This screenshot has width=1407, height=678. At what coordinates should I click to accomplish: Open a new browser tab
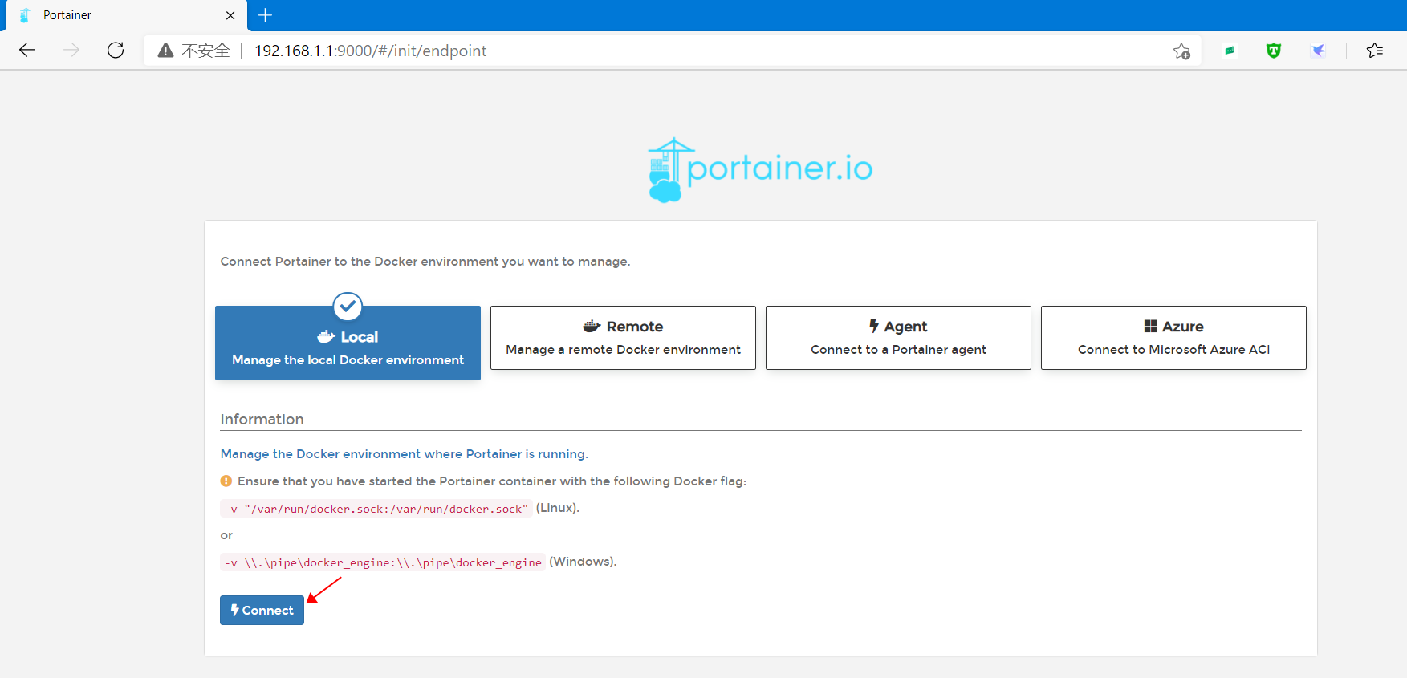[x=265, y=15]
